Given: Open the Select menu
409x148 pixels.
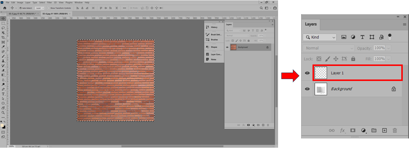Looking at the screenshot, I should (x=42, y=2).
